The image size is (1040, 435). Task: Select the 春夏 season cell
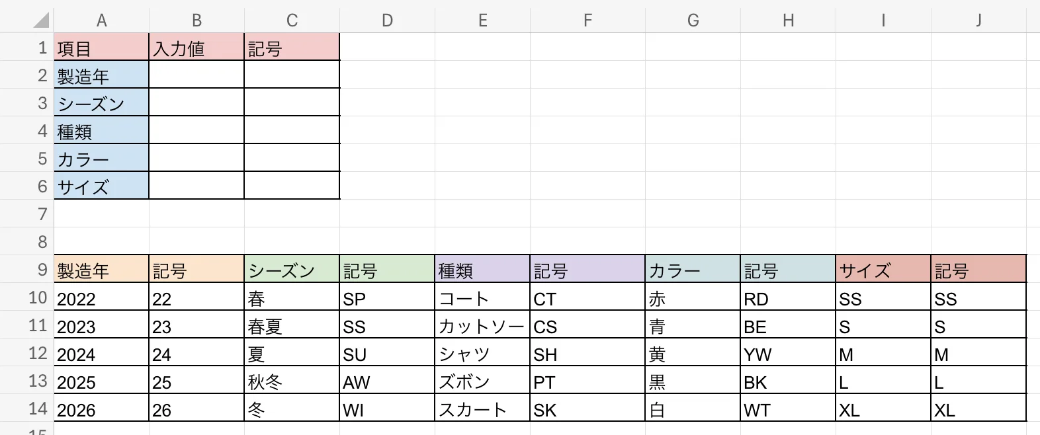coord(292,327)
